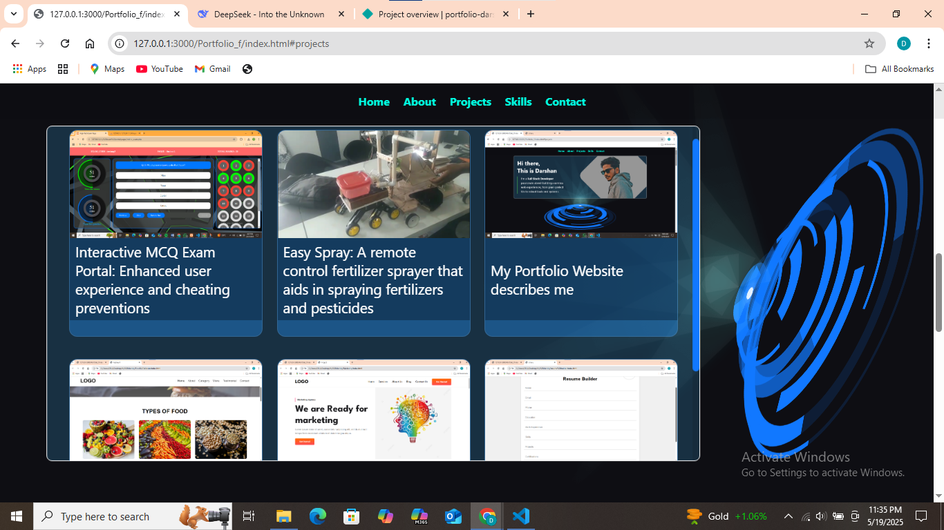View site information icon in address bar
Viewport: 944px width, 530px height.
point(120,43)
